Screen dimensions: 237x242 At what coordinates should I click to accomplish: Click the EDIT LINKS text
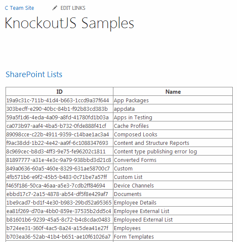[73, 8]
